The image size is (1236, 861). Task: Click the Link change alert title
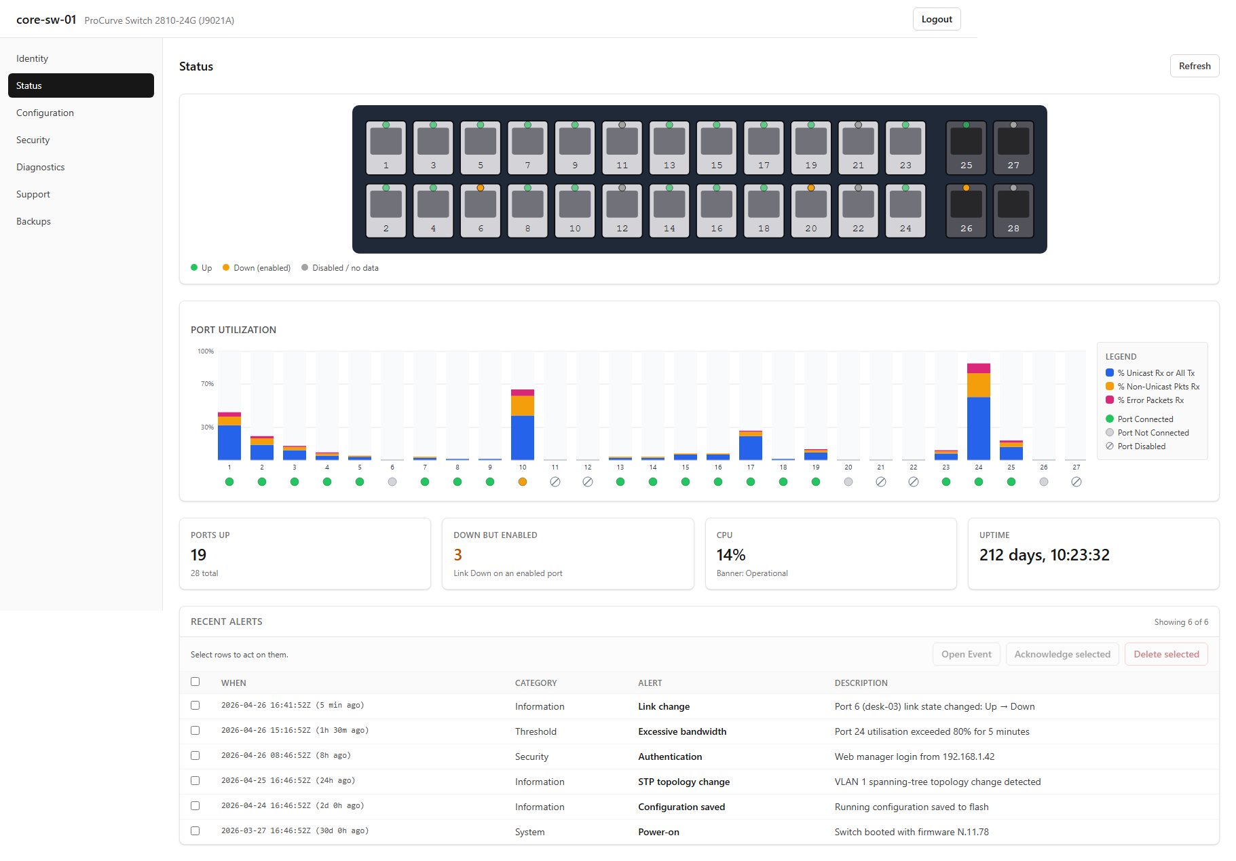tap(664, 706)
